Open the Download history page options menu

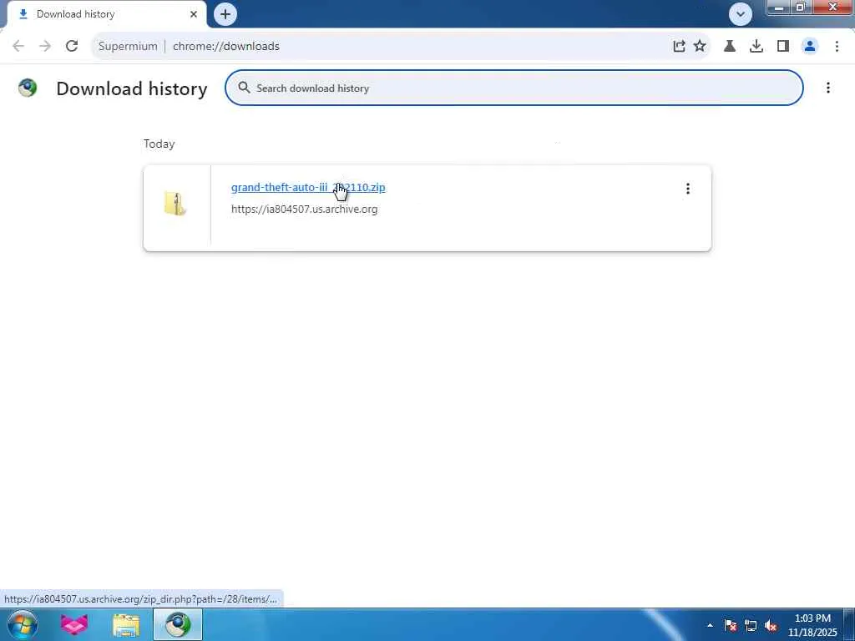(x=827, y=88)
